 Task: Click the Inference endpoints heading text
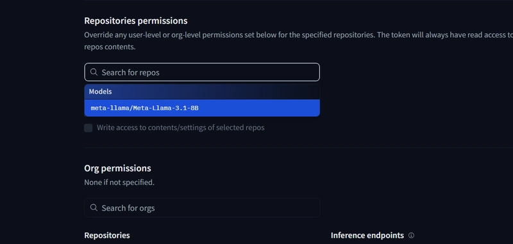click(x=367, y=235)
